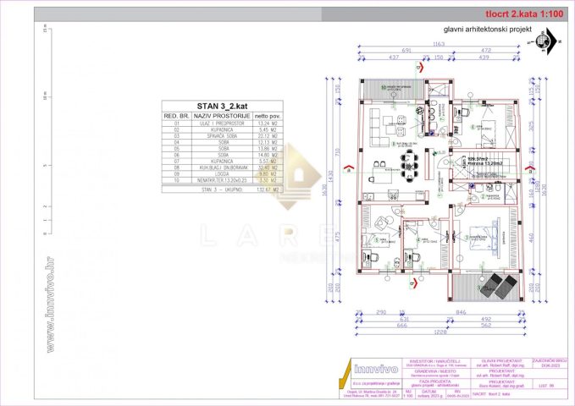Click the 'KUPAONICA' name in row 02
Viewport: 575px width, 406px height.
[x=222, y=129]
